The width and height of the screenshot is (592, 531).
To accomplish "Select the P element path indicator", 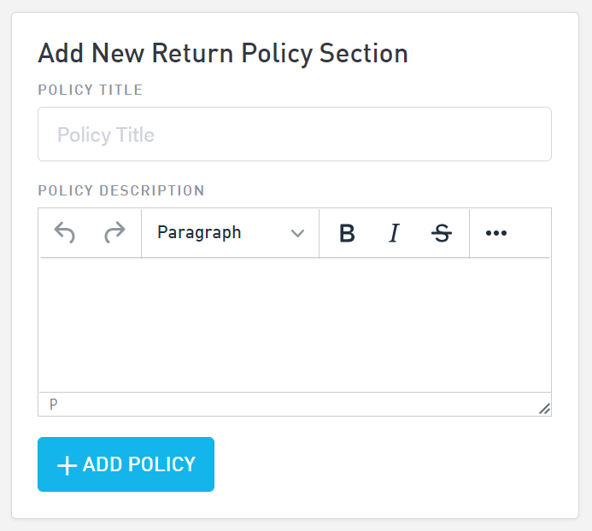I will [x=54, y=405].
